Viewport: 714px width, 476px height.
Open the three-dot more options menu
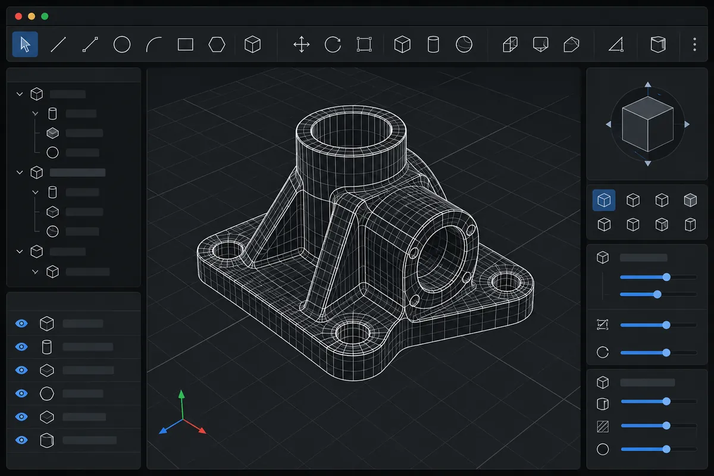click(694, 44)
